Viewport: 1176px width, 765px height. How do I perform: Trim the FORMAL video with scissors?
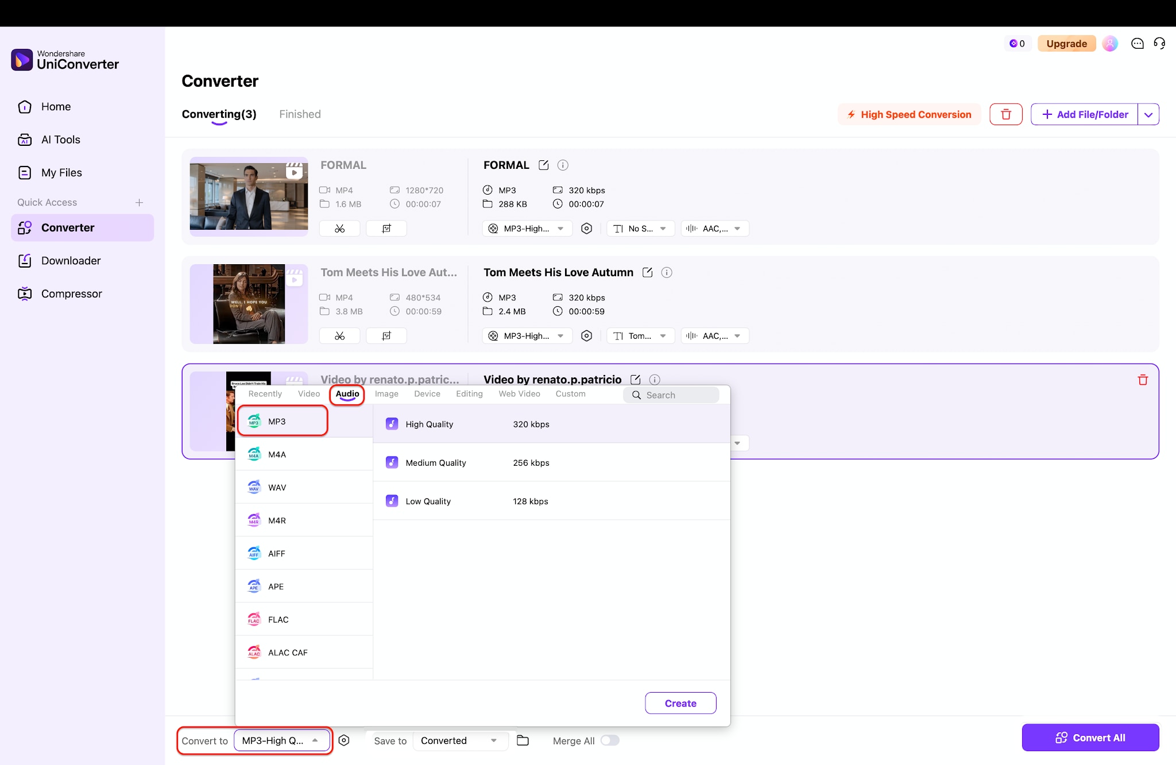coord(340,229)
